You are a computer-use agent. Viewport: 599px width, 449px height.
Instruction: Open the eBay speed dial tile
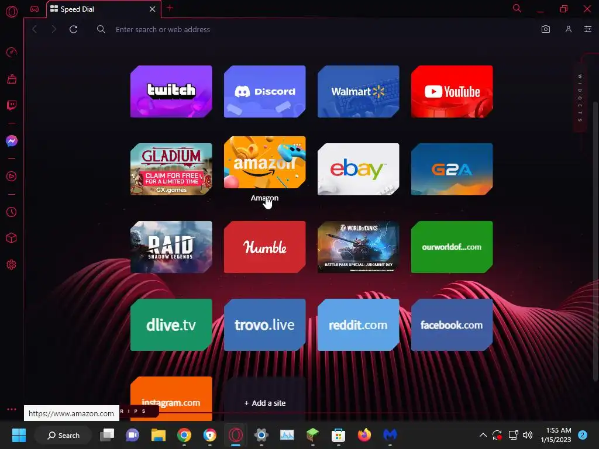(x=359, y=169)
